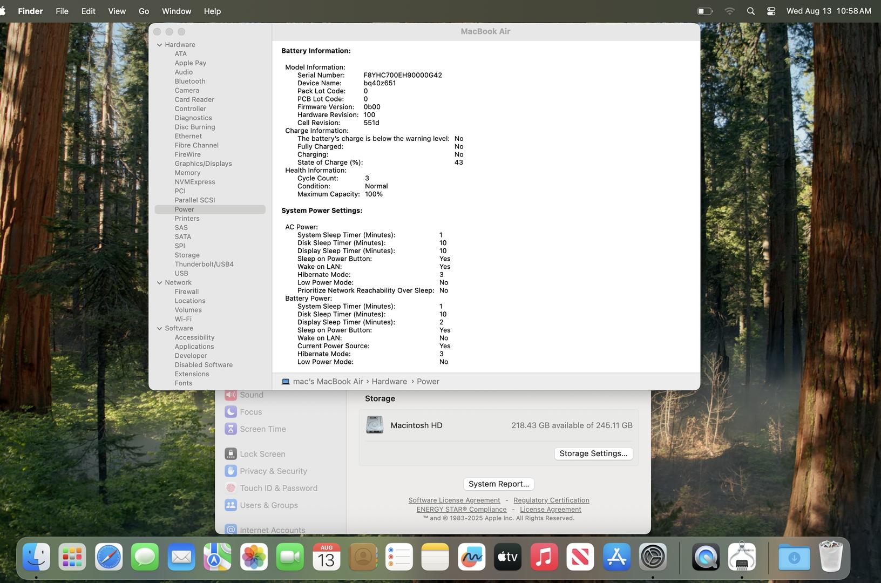Open Trash in the dock
Image resolution: width=881 pixels, height=583 pixels.
click(x=831, y=557)
